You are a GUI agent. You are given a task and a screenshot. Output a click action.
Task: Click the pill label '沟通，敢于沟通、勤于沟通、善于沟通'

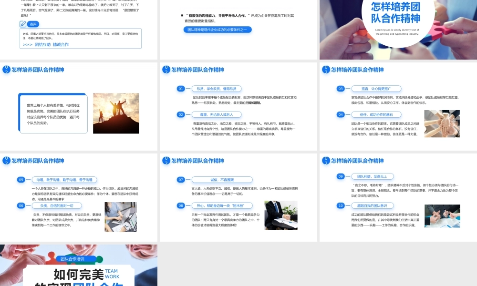pyautogui.click(x=64, y=180)
